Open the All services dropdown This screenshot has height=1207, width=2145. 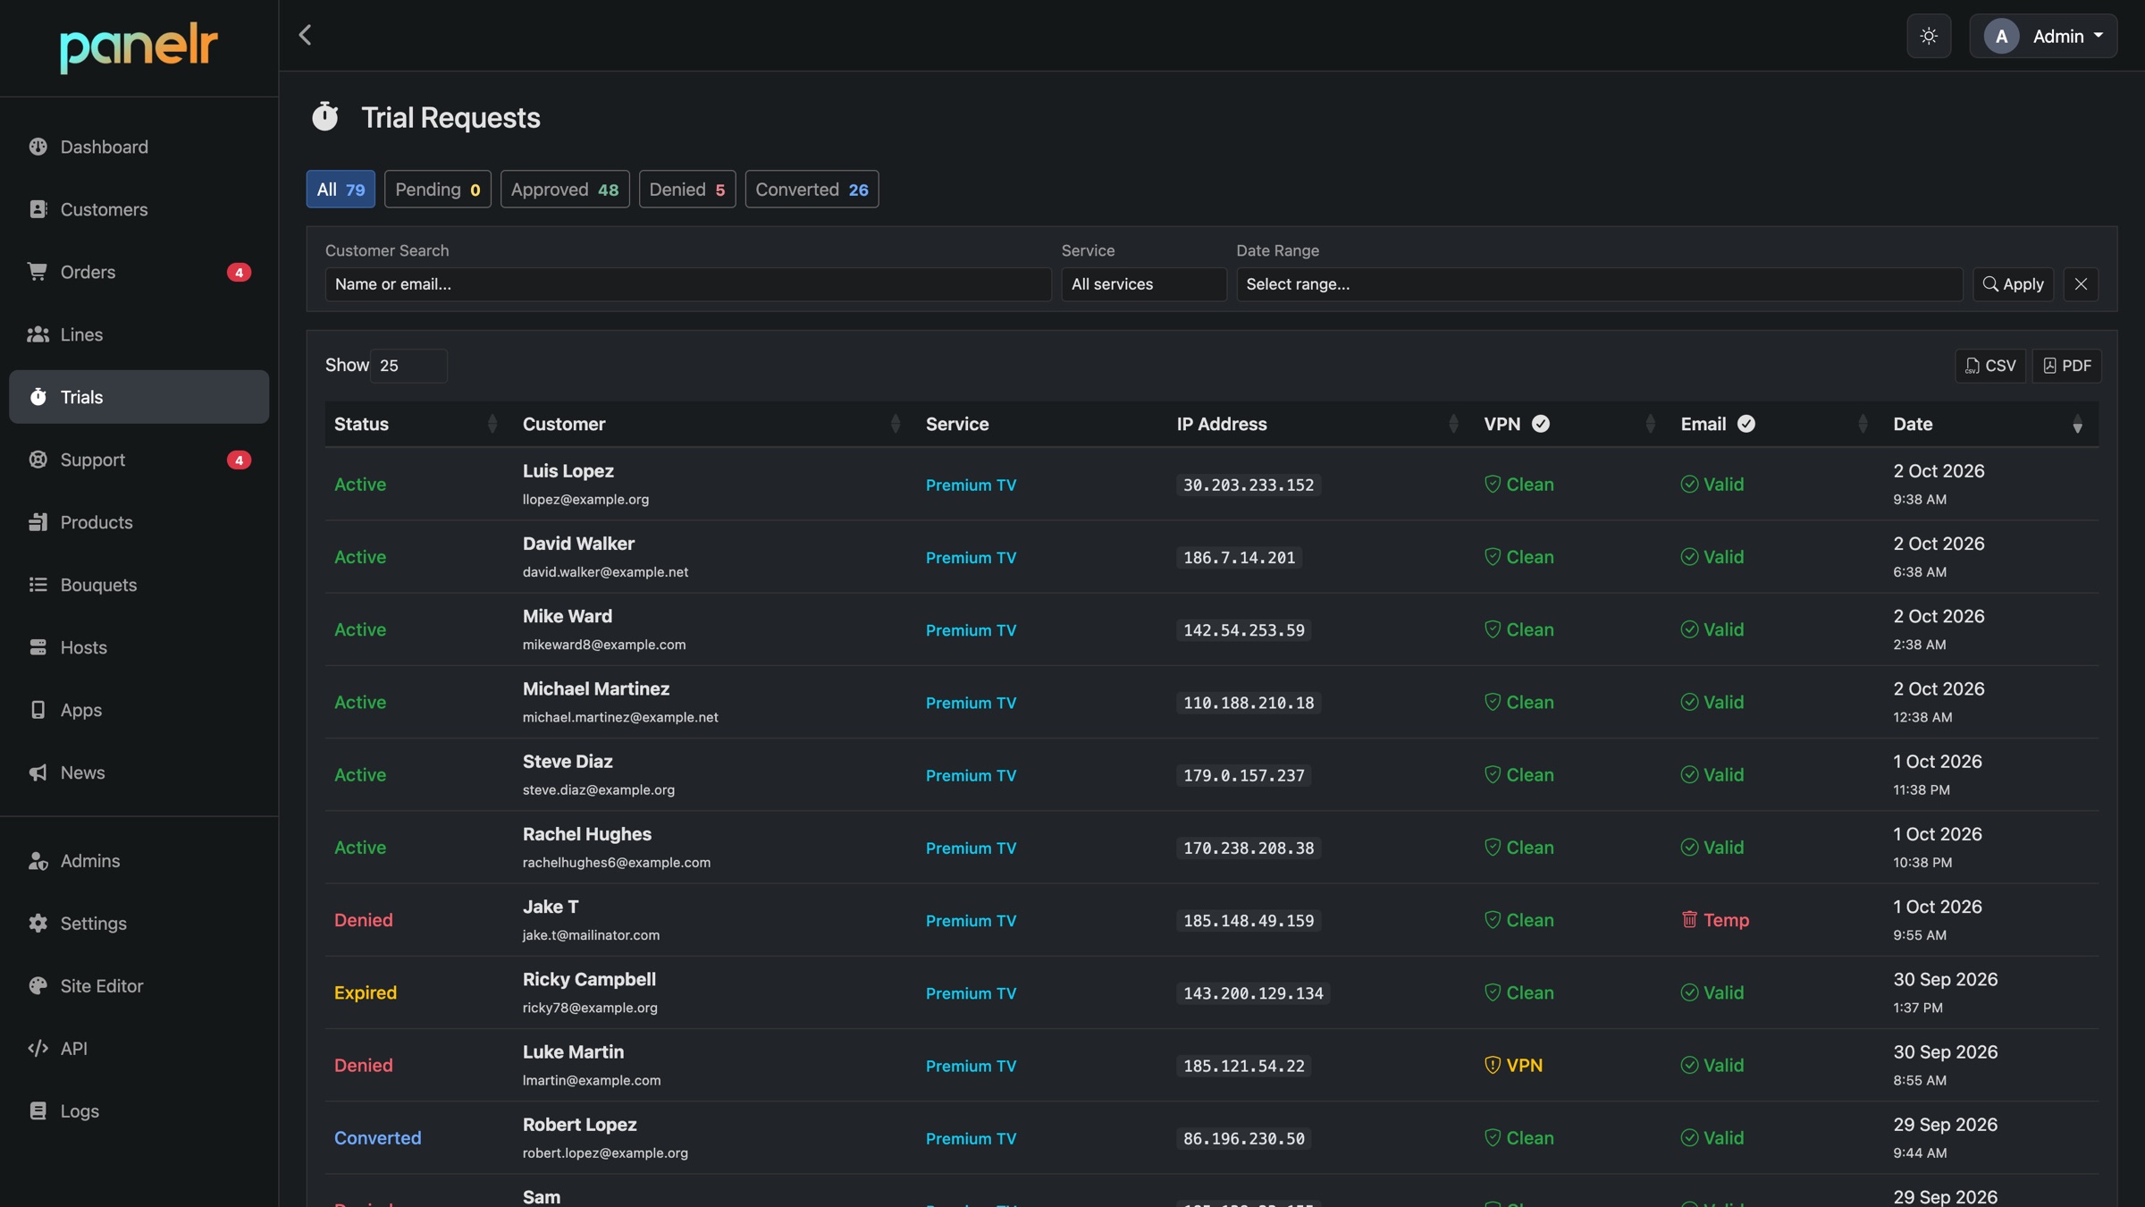pos(1144,284)
